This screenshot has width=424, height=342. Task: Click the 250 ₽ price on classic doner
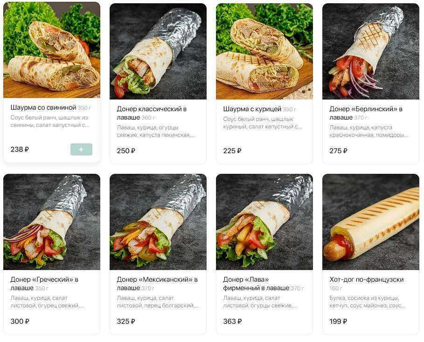coord(126,151)
